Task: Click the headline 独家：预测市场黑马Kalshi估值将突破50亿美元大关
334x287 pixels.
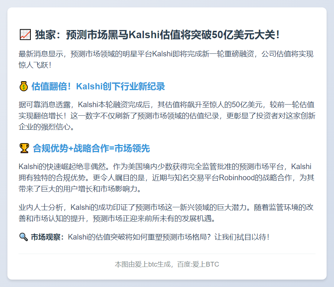Action: [x=157, y=35]
